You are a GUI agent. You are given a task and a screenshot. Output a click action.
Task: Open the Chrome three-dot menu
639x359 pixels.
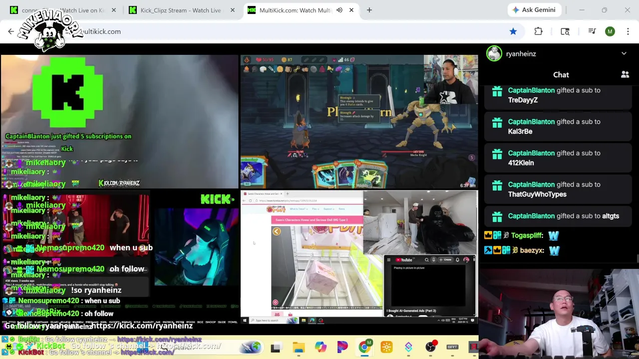click(x=628, y=31)
